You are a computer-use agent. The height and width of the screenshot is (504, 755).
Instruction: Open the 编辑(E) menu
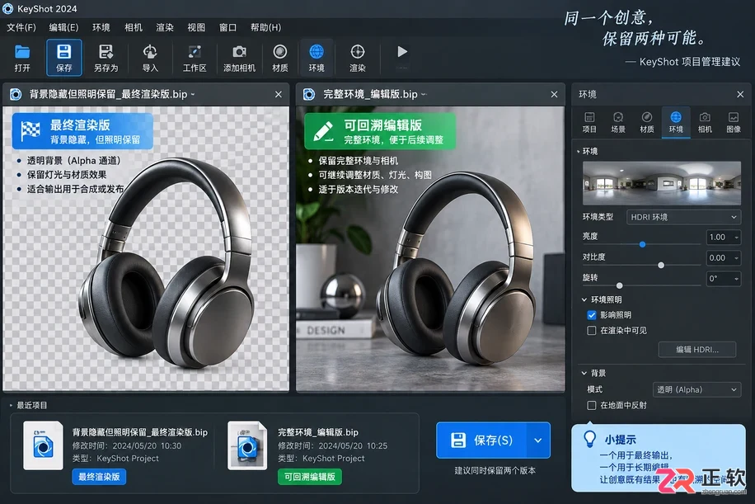click(x=63, y=27)
